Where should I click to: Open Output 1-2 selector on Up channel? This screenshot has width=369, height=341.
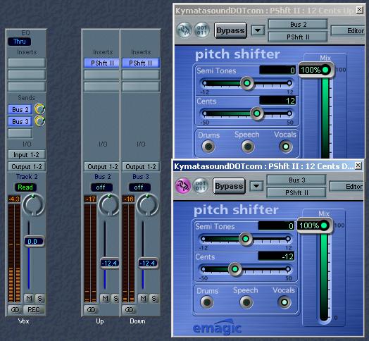pyautogui.click(x=102, y=167)
